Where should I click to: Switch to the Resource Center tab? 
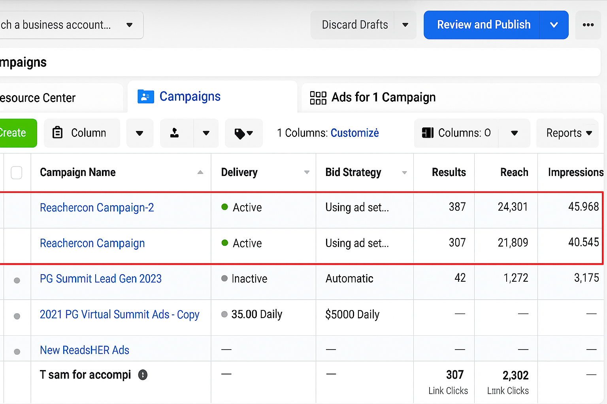(x=61, y=97)
